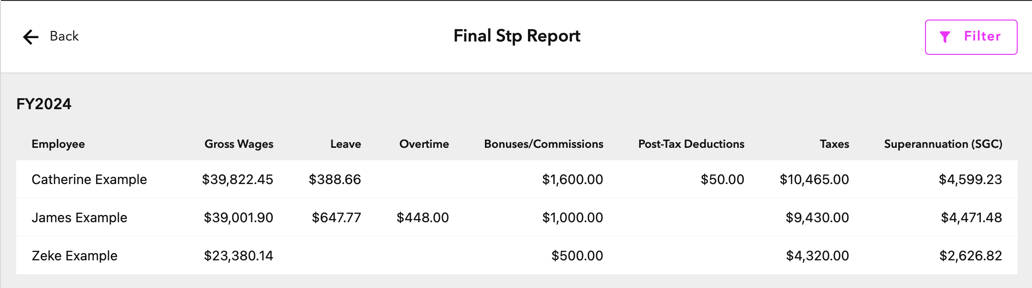
Task: Click Zeke's taxes amount $4,320.00
Action: pyautogui.click(x=817, y=256)
